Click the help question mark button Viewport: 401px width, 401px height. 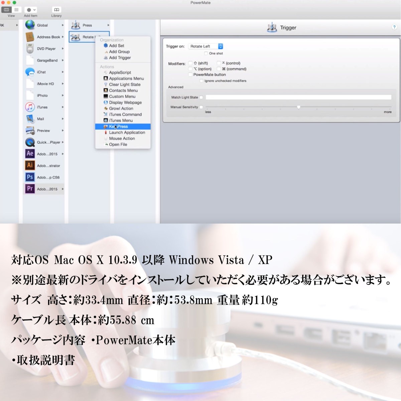(394, 27)
